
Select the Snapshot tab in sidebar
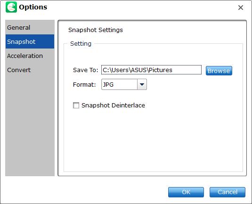[30, 41]
